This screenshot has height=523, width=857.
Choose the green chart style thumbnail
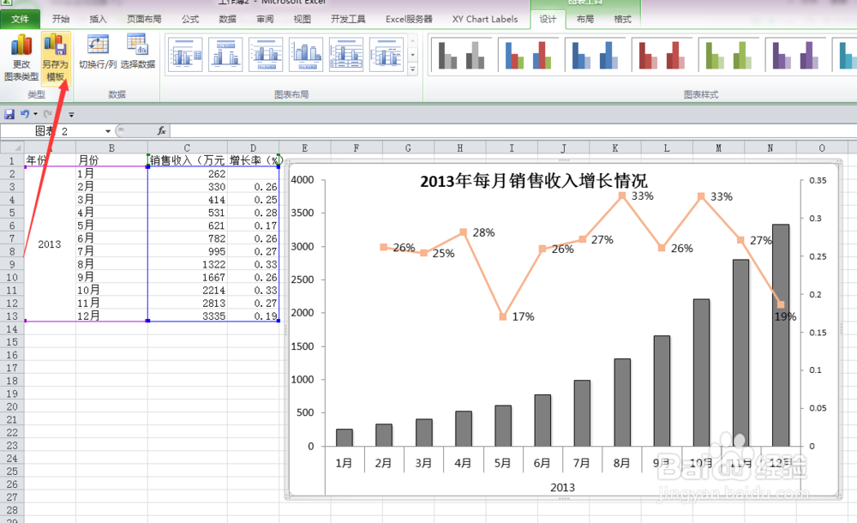(727, 55)
